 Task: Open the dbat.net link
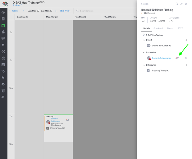[17, 5]
